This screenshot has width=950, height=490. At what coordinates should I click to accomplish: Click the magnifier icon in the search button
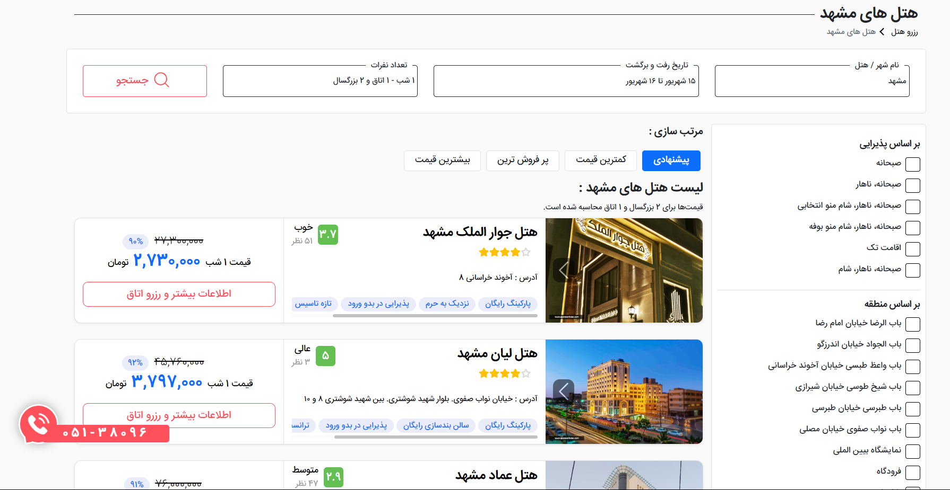coord(161,80)
